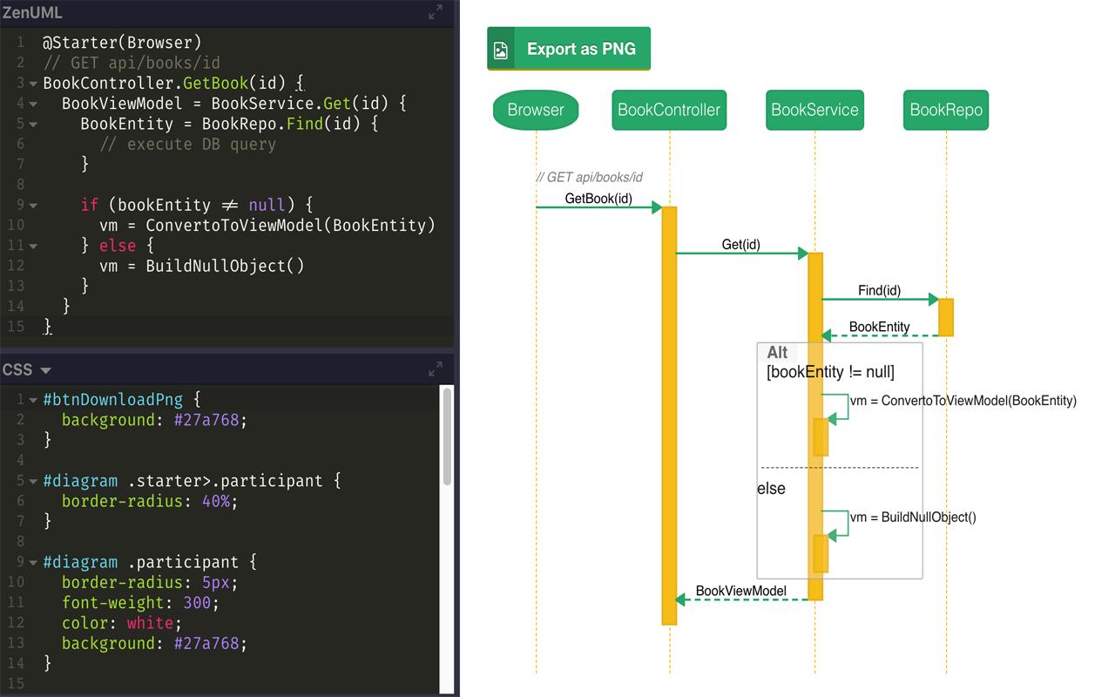
Task: Select the BookRepo participant box
Action: (945, 110)
